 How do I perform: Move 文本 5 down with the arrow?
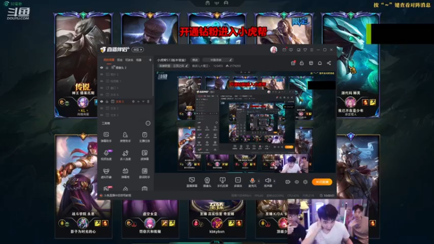(143, 101)
